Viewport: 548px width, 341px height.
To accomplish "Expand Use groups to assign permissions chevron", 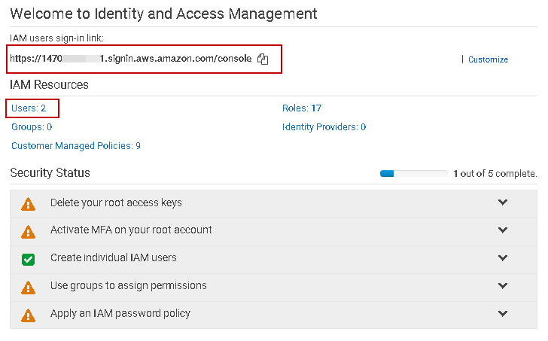I will 503,286.
